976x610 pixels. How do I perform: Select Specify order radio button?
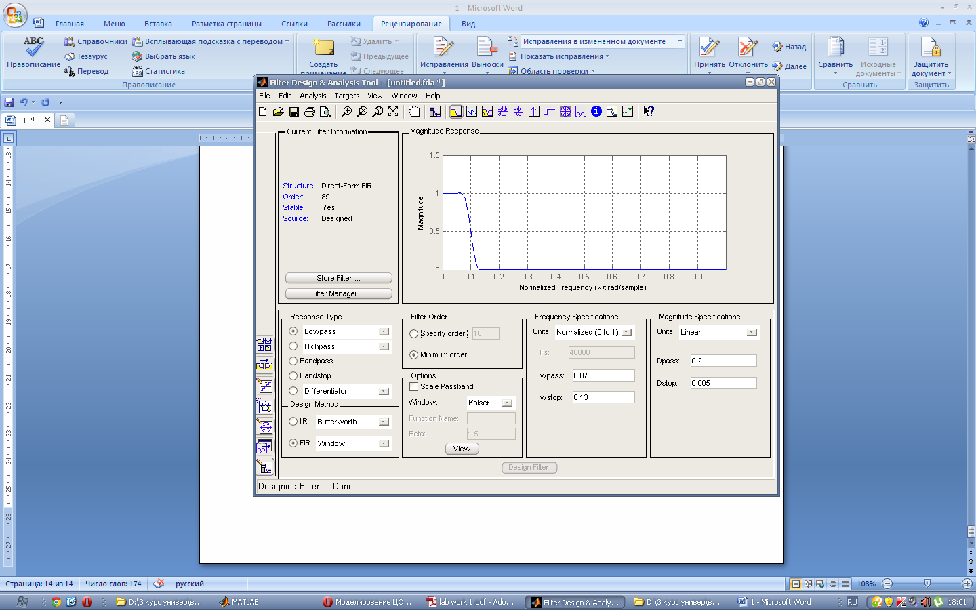tap(413, 334)
